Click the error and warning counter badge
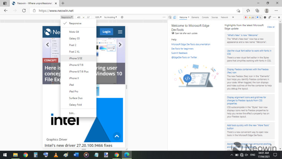The image size is (282, 159). coord(249,17)
